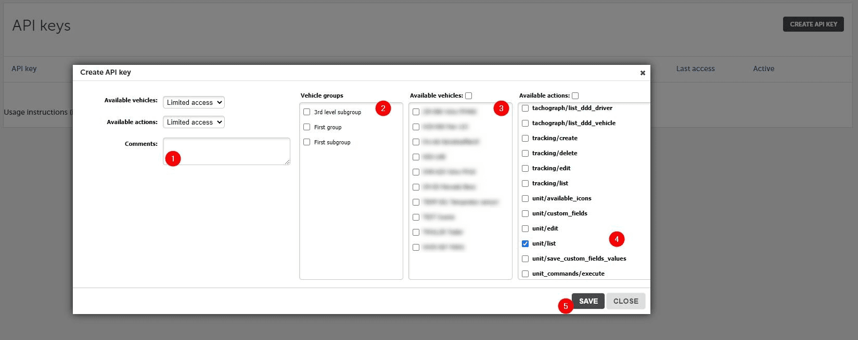The width and height of the screenshot is (858, 340).
Task: Click the SAVE button
Action: [x=588, y=301]
